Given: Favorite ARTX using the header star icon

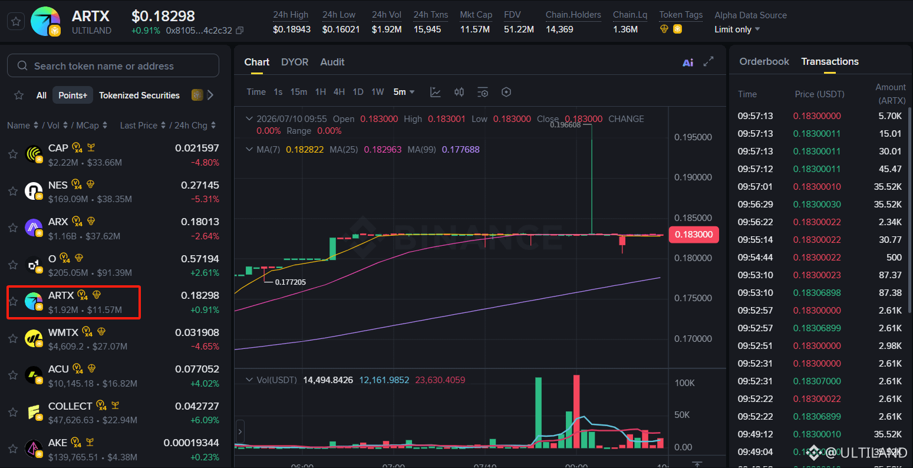Looking at the screenshot, I should coord(17,22).
